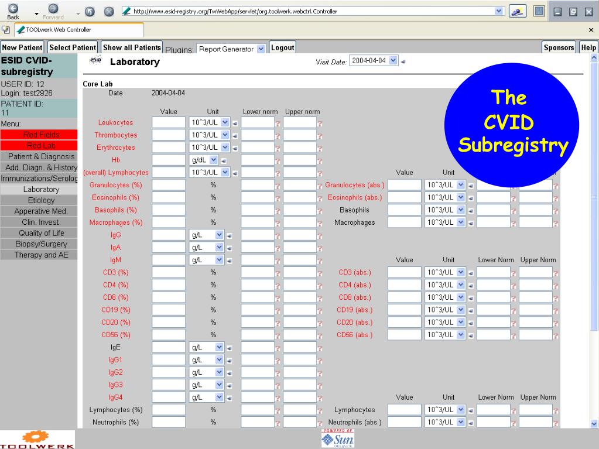
Task: Click the help question mark beside Hb upper norm
Action: tap(320, 161)
